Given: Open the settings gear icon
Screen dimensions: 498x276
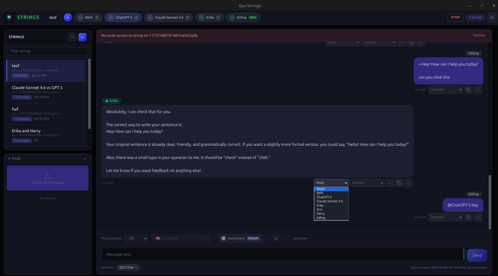Looking at the screenshot, I should (492, 17).
